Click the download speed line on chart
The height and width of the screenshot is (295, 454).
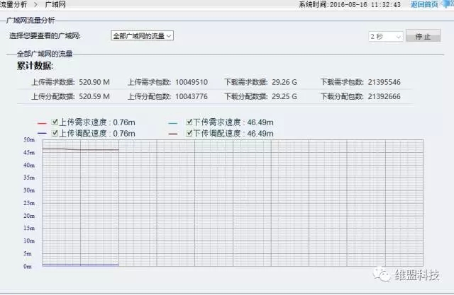tap(79, 149)
